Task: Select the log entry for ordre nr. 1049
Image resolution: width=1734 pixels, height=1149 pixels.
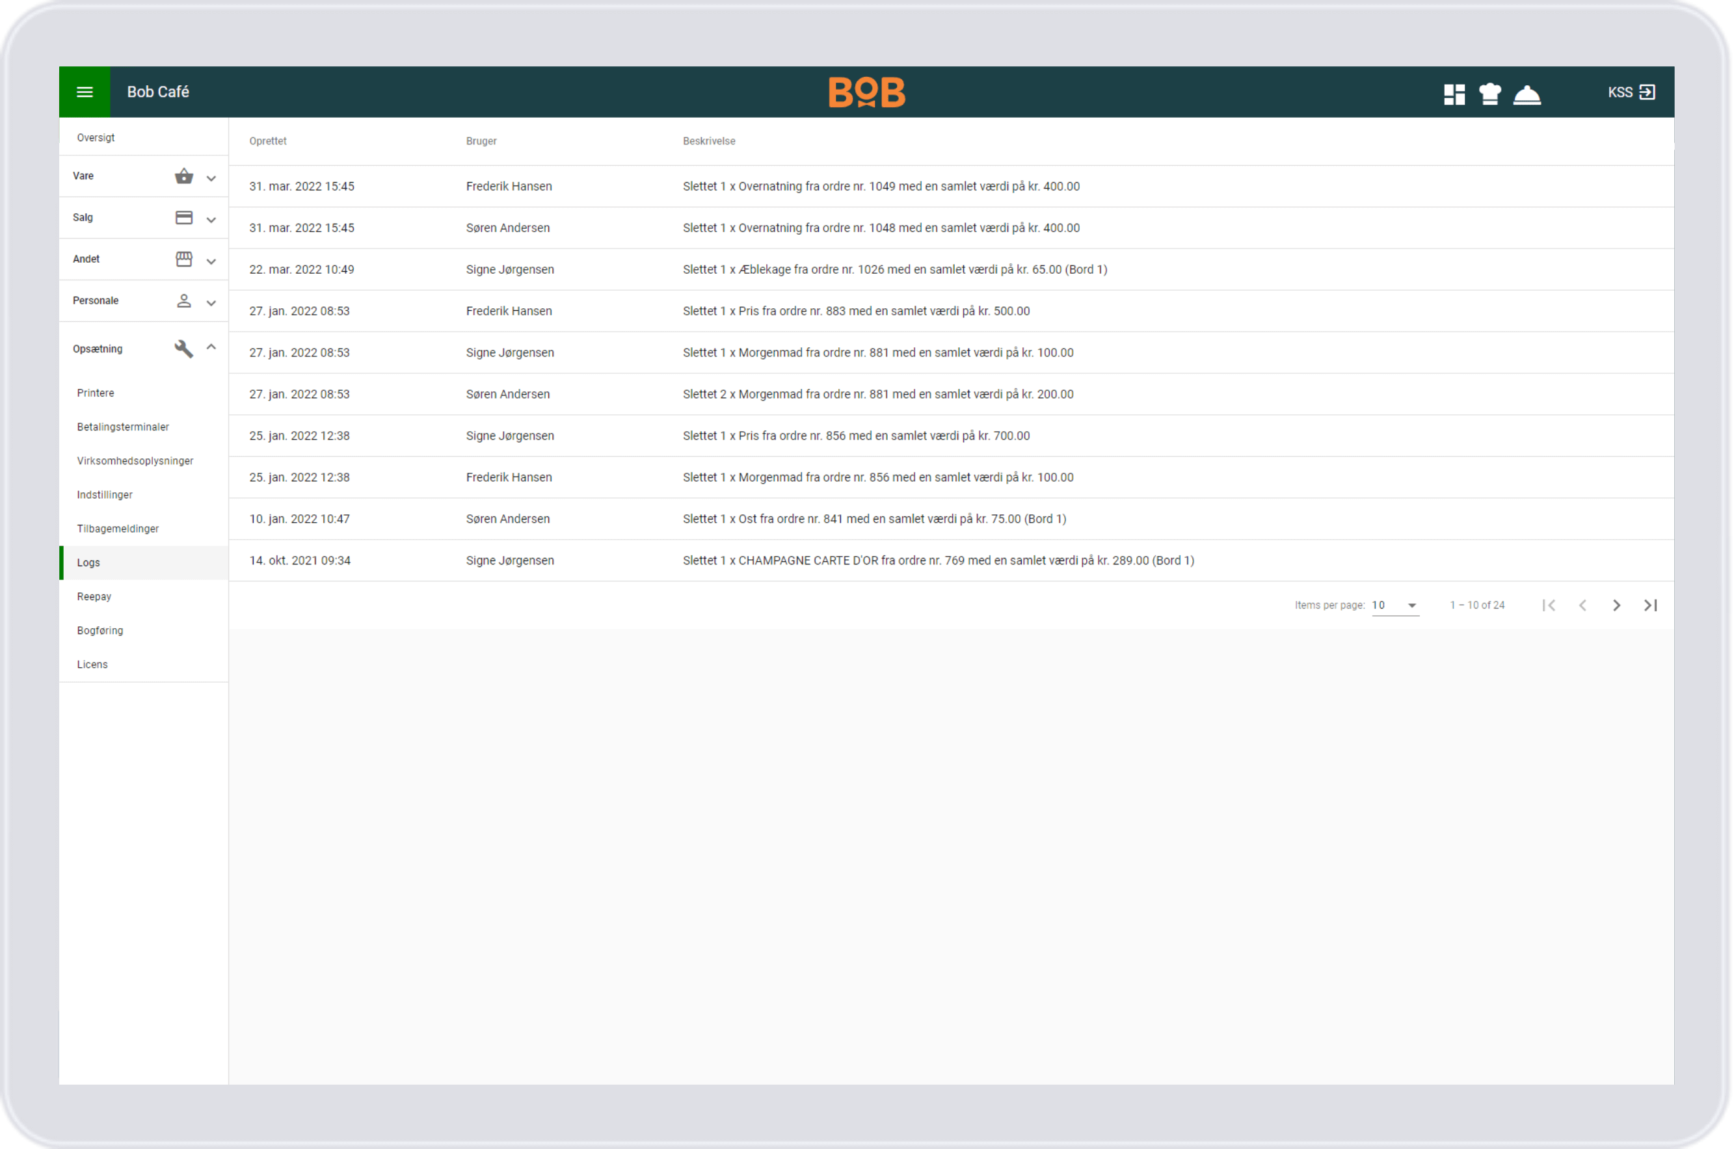Action: pos(952,187)
